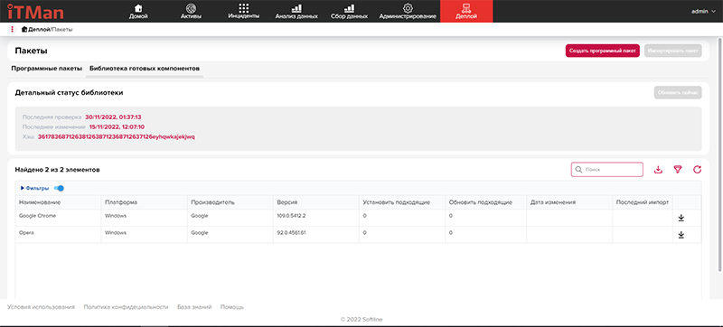Viewport: 723px width, 327px height.
Task: Select the Деплой navigation item
Action: (x=466, y=11)
